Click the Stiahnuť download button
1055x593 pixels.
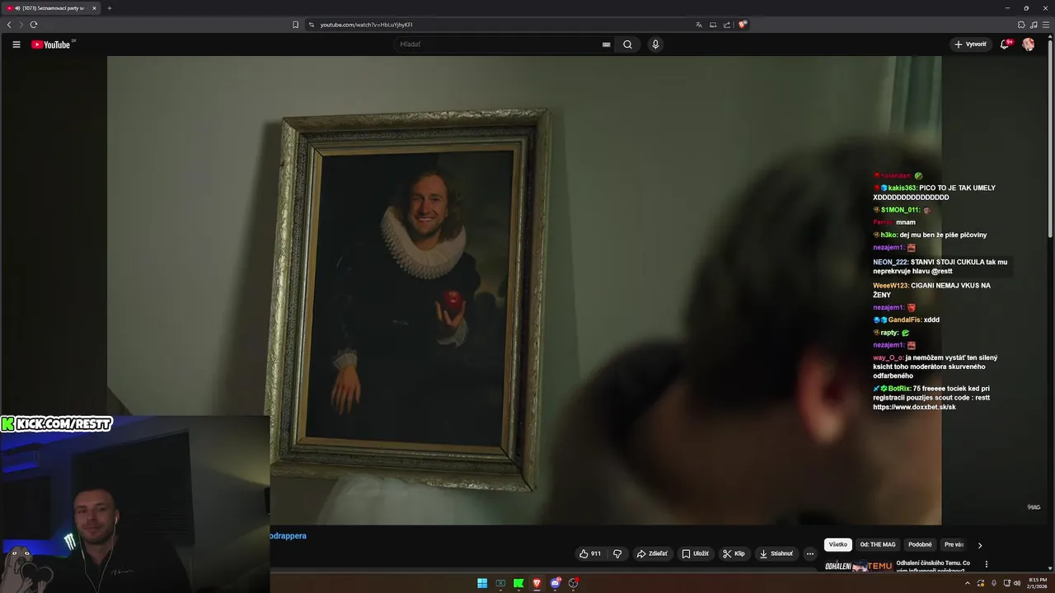776,553
